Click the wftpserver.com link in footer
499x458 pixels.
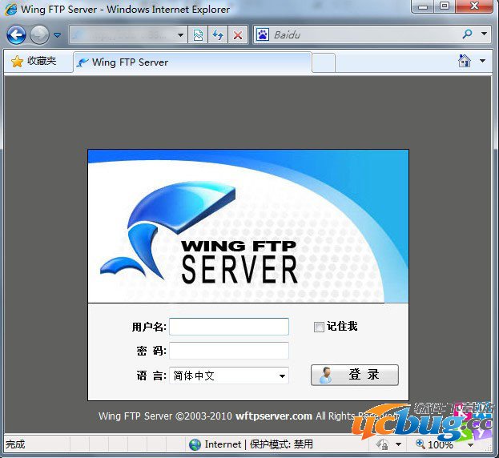point(274,416)
